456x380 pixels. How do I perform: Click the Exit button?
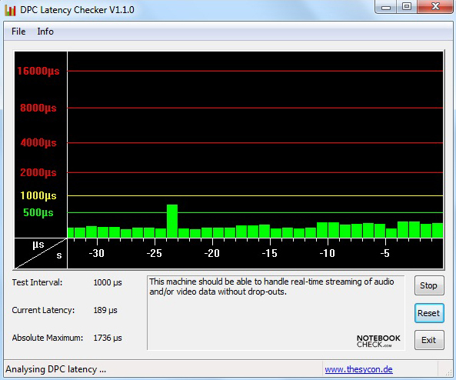pyautogui.click(x=429, y=340)
